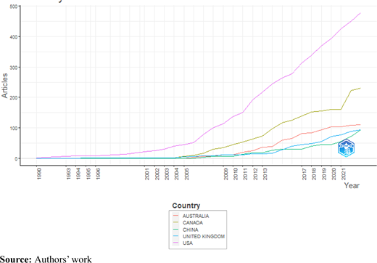Click the 1993 x-axis tick label
The image size is (377, 263).
[68, 174]
